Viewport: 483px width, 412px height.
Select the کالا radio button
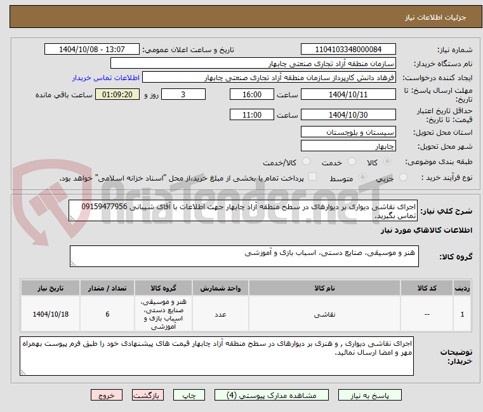(387, 161)
